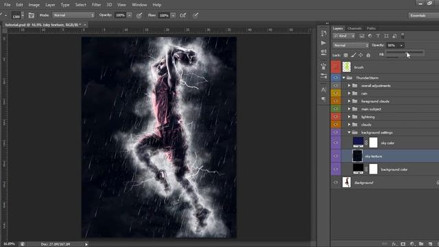This screenshot has height=247, width=439.
Task: Adjust the layer opacity popup slider
Action: pos(405,52)
